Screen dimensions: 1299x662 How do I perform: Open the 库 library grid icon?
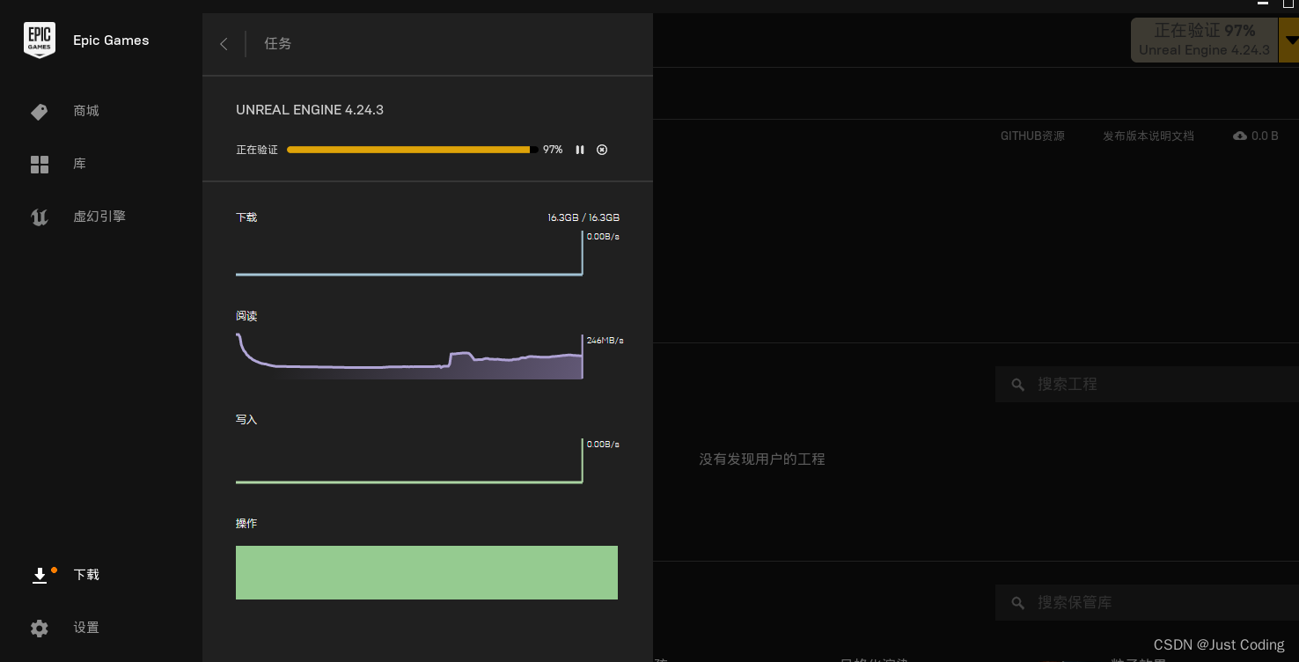point(40,165)
